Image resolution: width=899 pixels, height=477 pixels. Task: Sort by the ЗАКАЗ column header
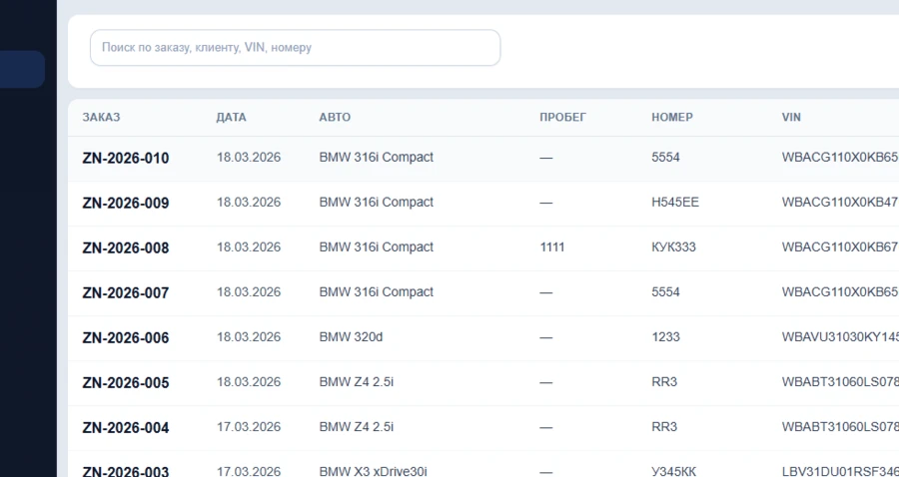click(x=101, y=118)
